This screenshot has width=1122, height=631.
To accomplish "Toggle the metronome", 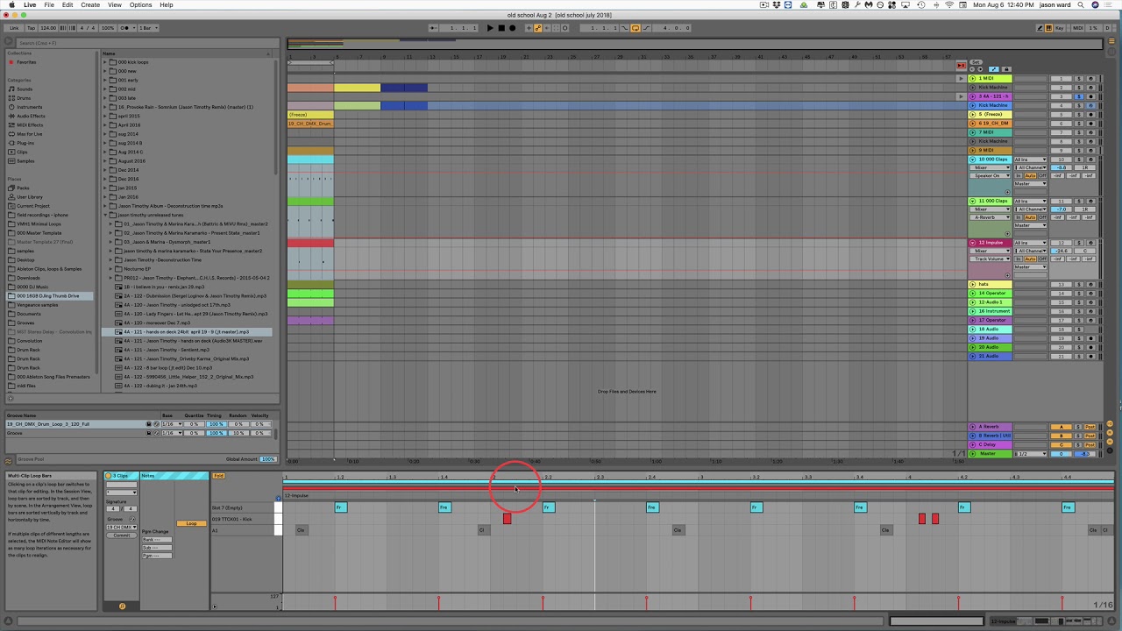I will click(125, 28).
